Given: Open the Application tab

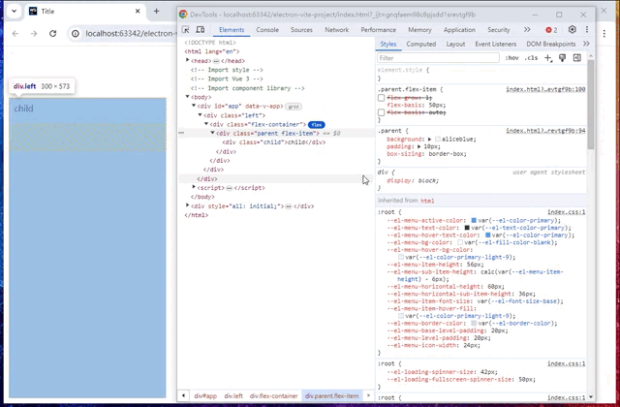Looking at the screenshot, I should point(459,30).
